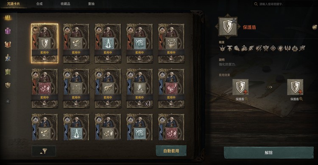This screenshot has height=165, width=318.
Task: Open the 合成 tab
Action: pyautogui.click(x=39, y=4)
